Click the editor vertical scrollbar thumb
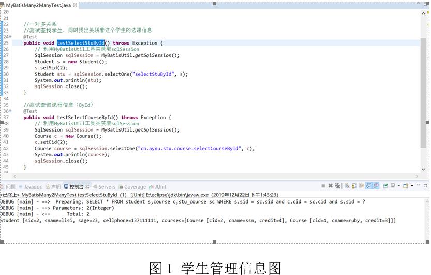The height and width of the screenshot is (275, 431). coord(423,93)
